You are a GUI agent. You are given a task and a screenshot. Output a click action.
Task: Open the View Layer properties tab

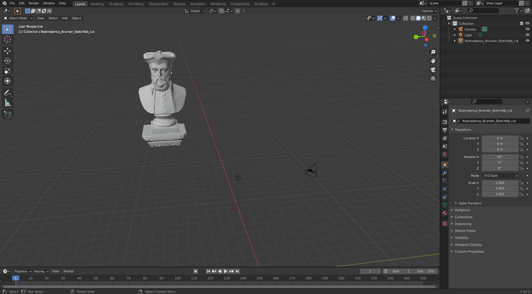click(x=445, y=138)
